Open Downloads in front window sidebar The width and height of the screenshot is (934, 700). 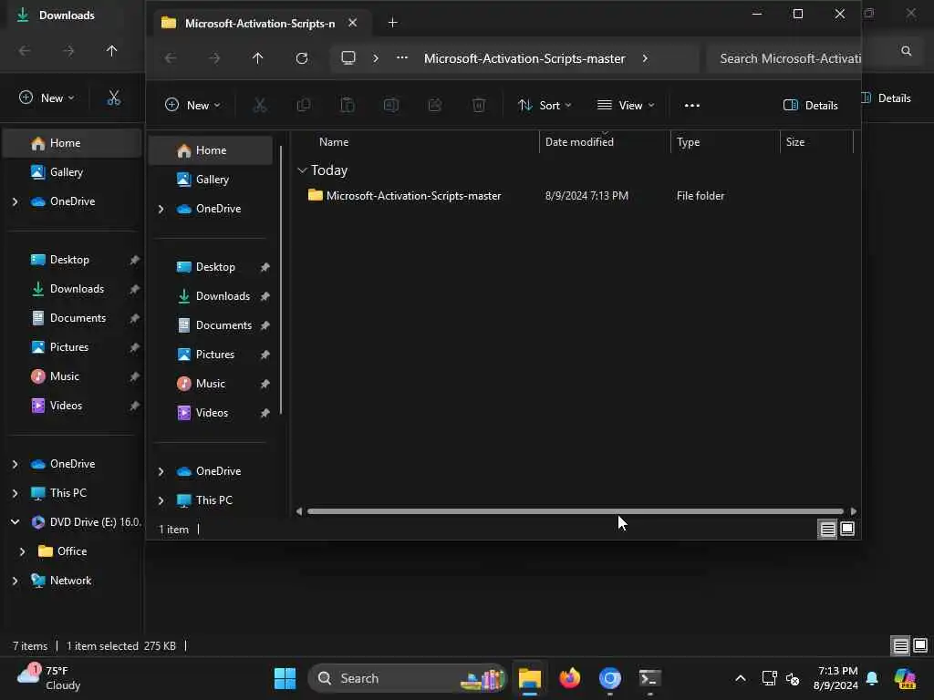point(211,296)
